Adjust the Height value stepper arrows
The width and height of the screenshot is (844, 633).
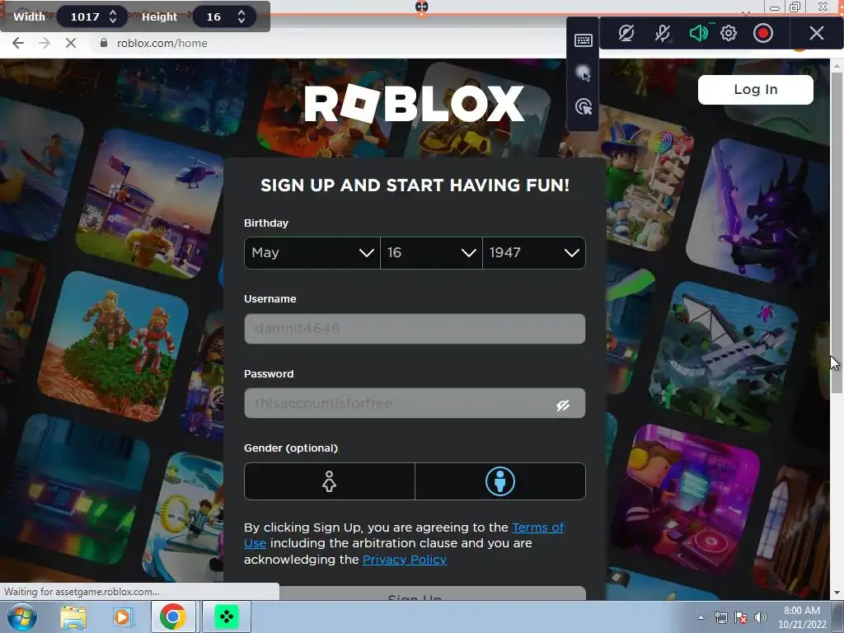241,16
